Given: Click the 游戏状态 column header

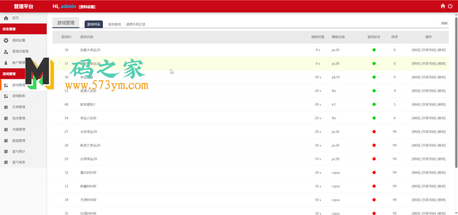Looking at the screenshot, I should pos(374,37).
